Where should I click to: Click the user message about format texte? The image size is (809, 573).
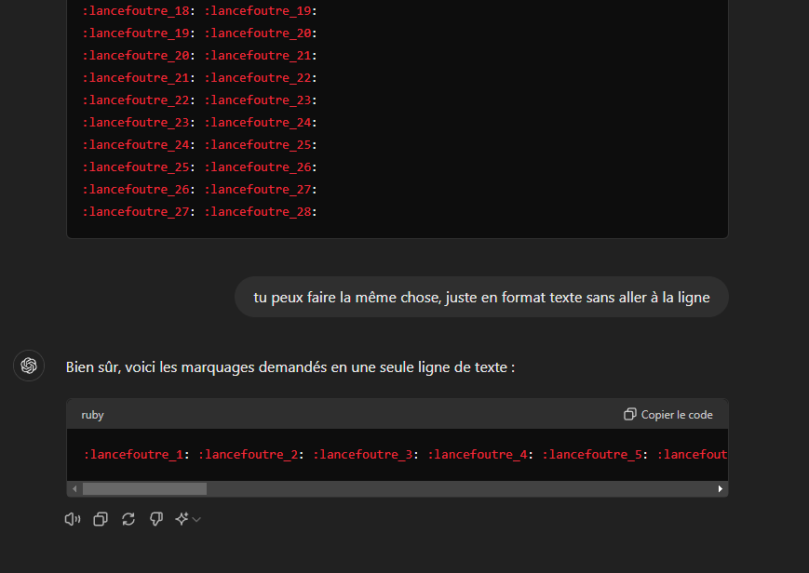[x=481, y=297]
